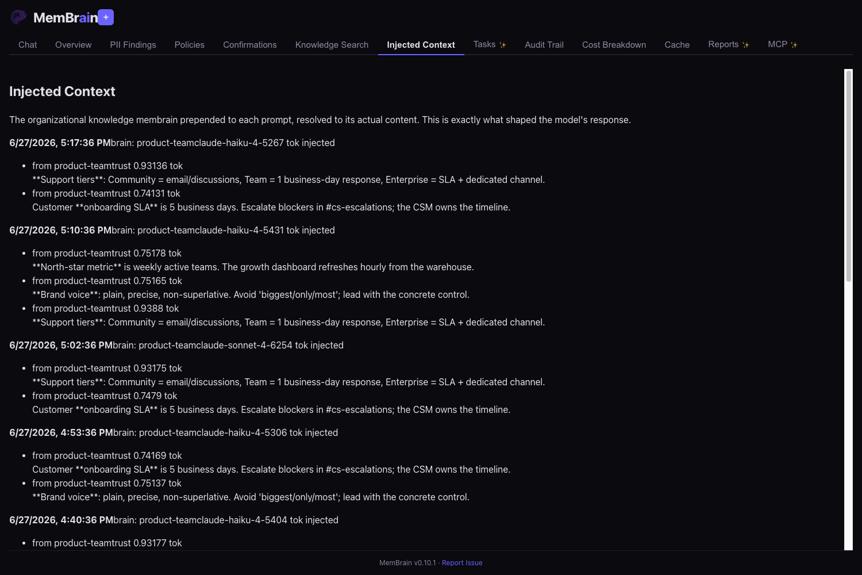Click the 4:53:36 PM injection entry header

174,432
